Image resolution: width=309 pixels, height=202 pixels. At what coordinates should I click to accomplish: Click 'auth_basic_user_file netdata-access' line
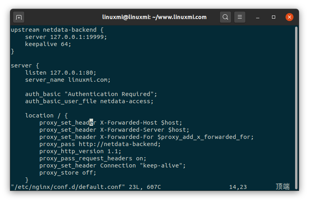(89, 101)
